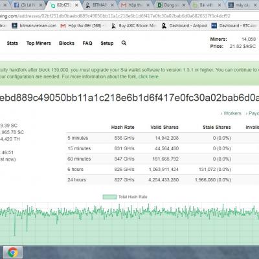Select the 847 GH/s hash rate value

point(124,159)
